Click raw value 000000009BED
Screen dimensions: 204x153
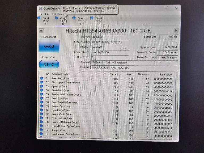coord(163,108)
